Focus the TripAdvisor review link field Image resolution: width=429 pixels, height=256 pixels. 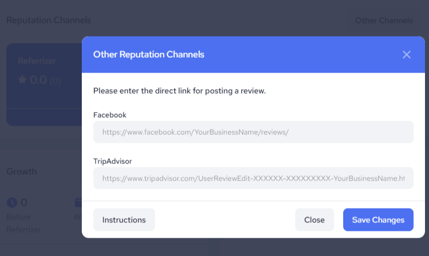[253, 178]
